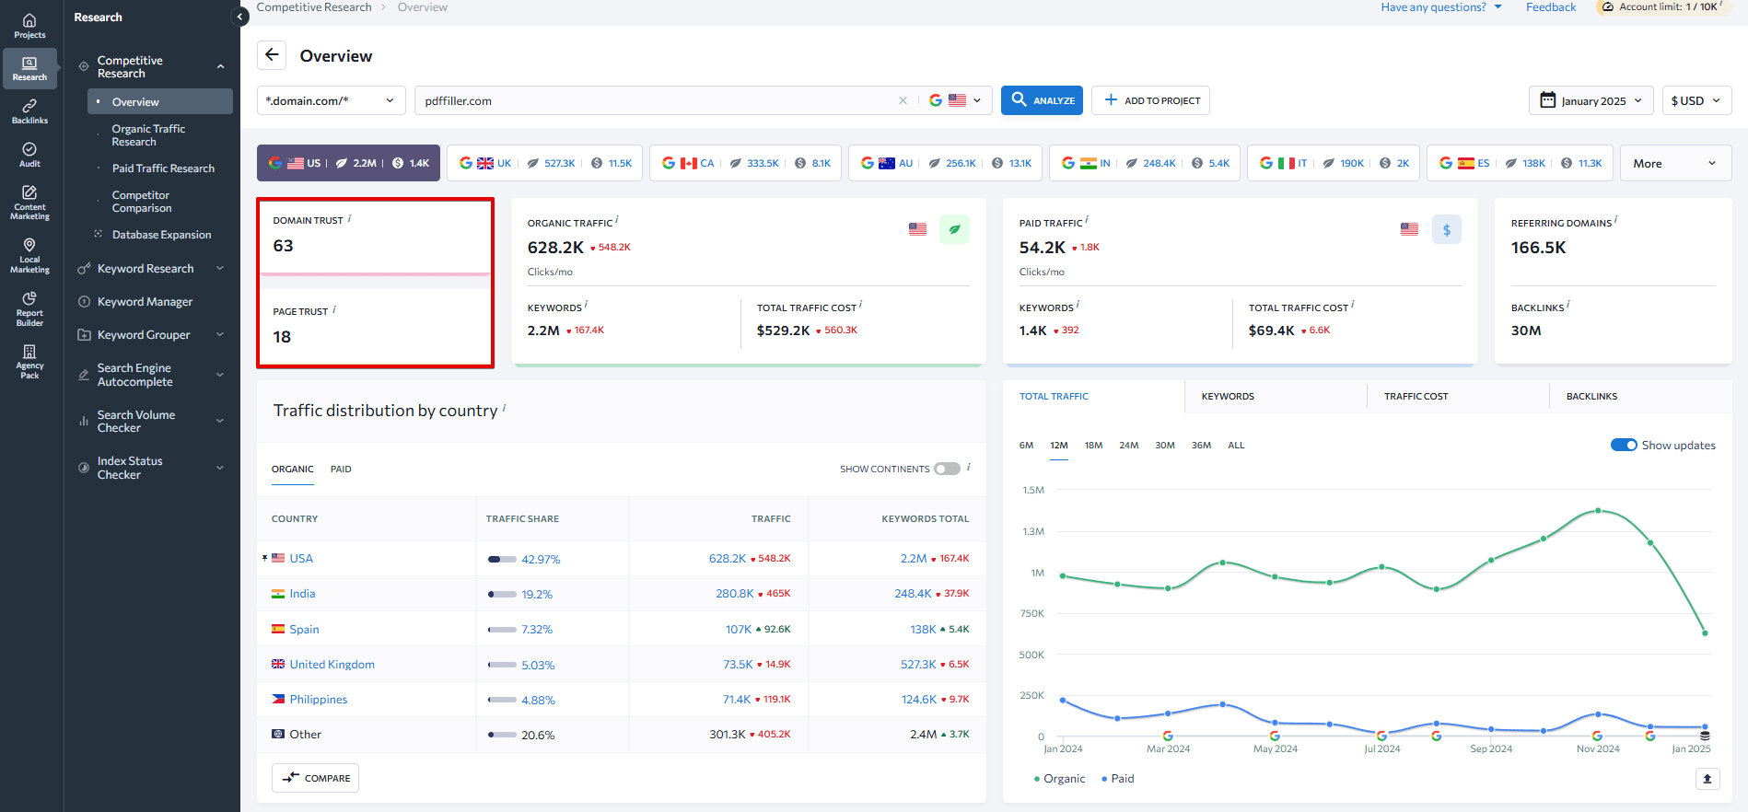Open Organic Traffic Research in sidebar
This screenshot has width=1748, height=812.
point(148,135)
